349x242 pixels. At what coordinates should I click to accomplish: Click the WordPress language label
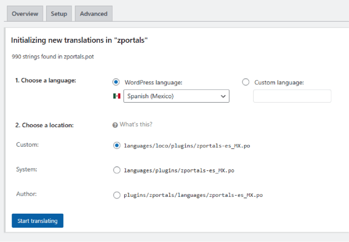pos(153,83)
